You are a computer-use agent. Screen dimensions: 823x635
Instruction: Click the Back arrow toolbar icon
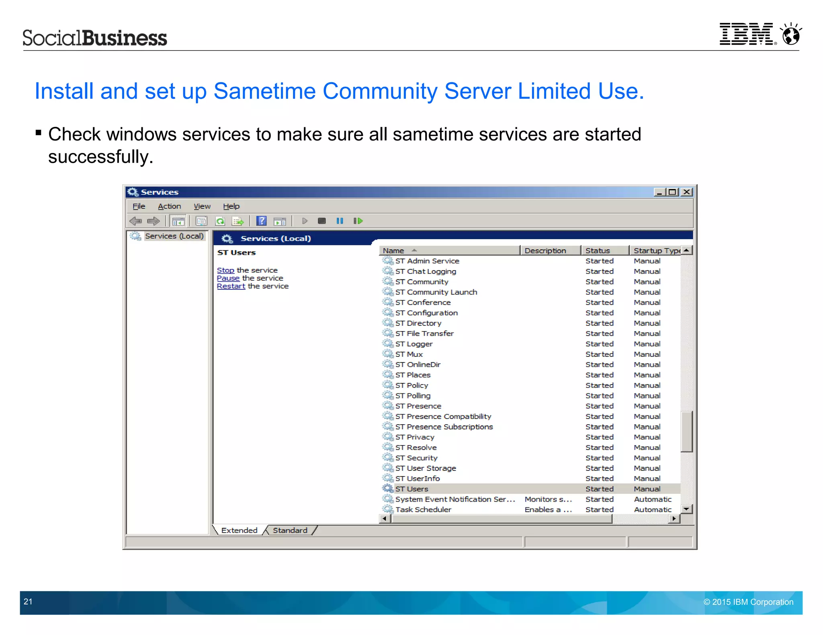(x=135, y=221)
